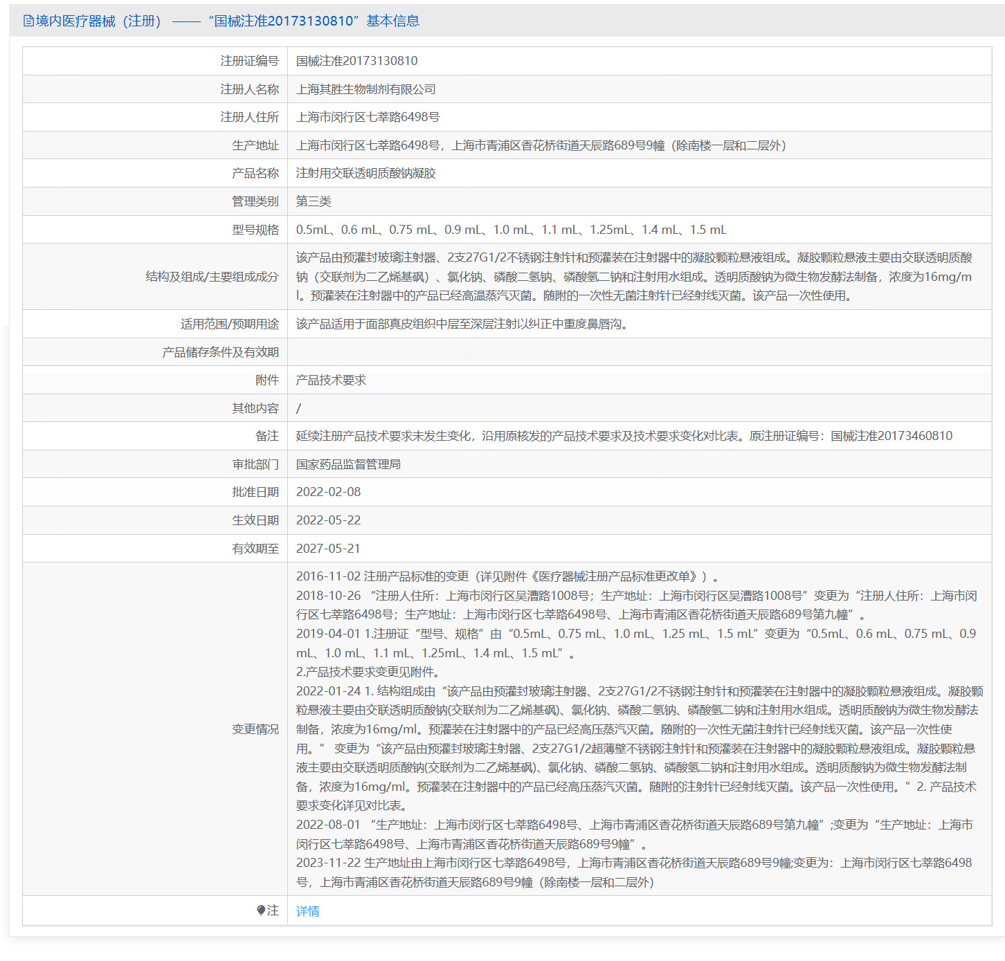Viewport: 1005px width, 961px height.
Task: Click the 备注 label
Action: coord(267,436)
